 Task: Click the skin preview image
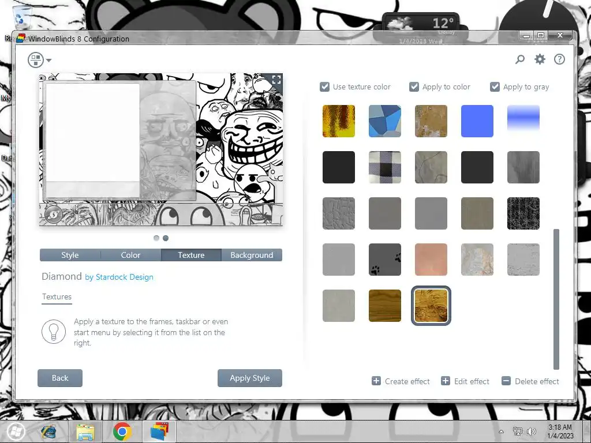point(161,149)
